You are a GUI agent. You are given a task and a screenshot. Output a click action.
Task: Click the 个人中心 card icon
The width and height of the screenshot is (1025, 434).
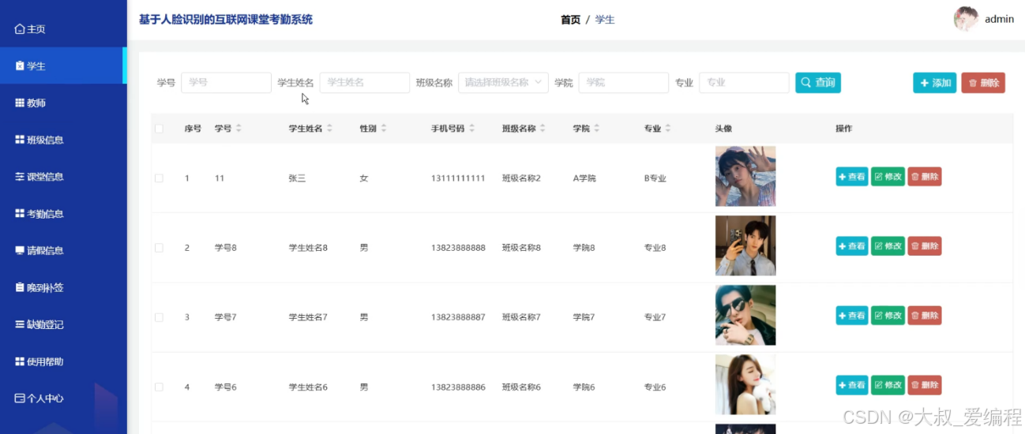click(x=20, y=398)
